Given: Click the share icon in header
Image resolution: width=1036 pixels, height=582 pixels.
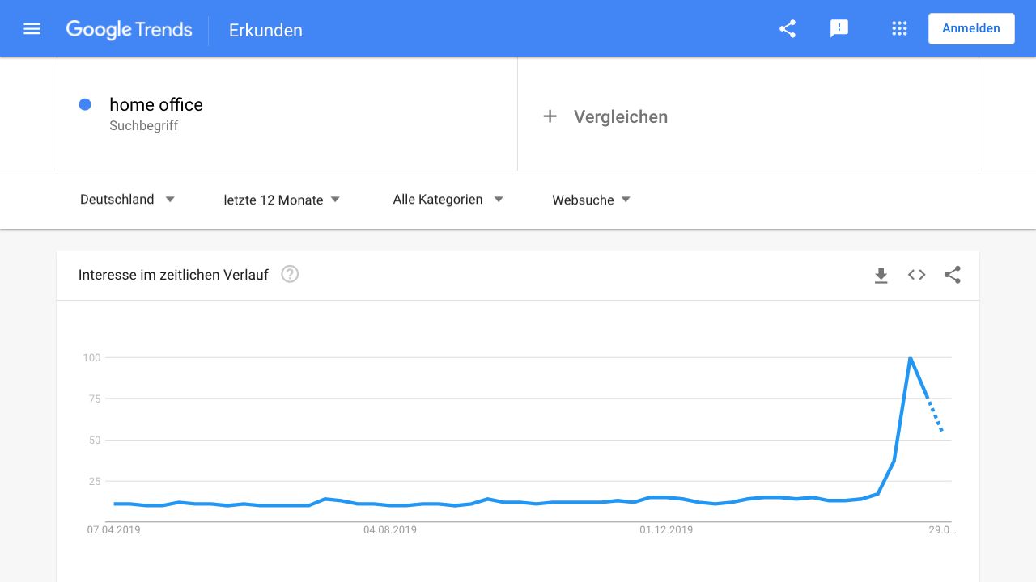Looking at the screenshot, I should pyautogui.click(x=788, y=29).
